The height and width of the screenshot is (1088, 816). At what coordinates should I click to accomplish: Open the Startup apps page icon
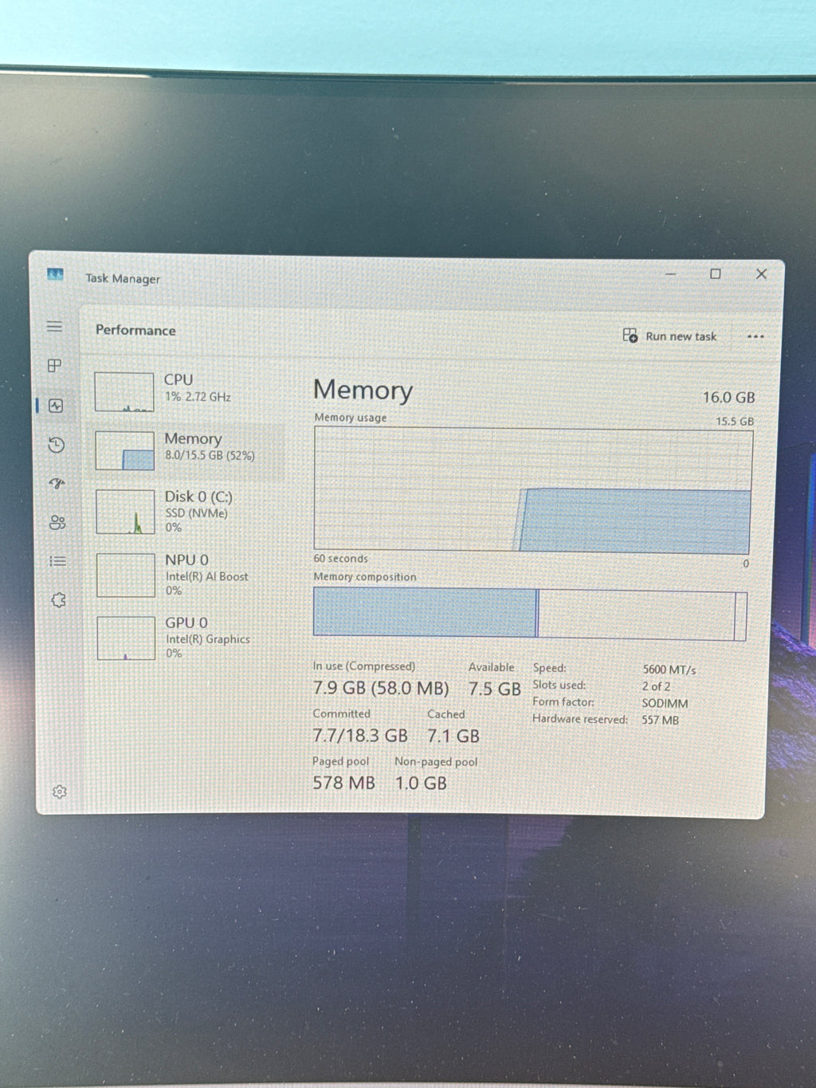[x=57, y=484]
